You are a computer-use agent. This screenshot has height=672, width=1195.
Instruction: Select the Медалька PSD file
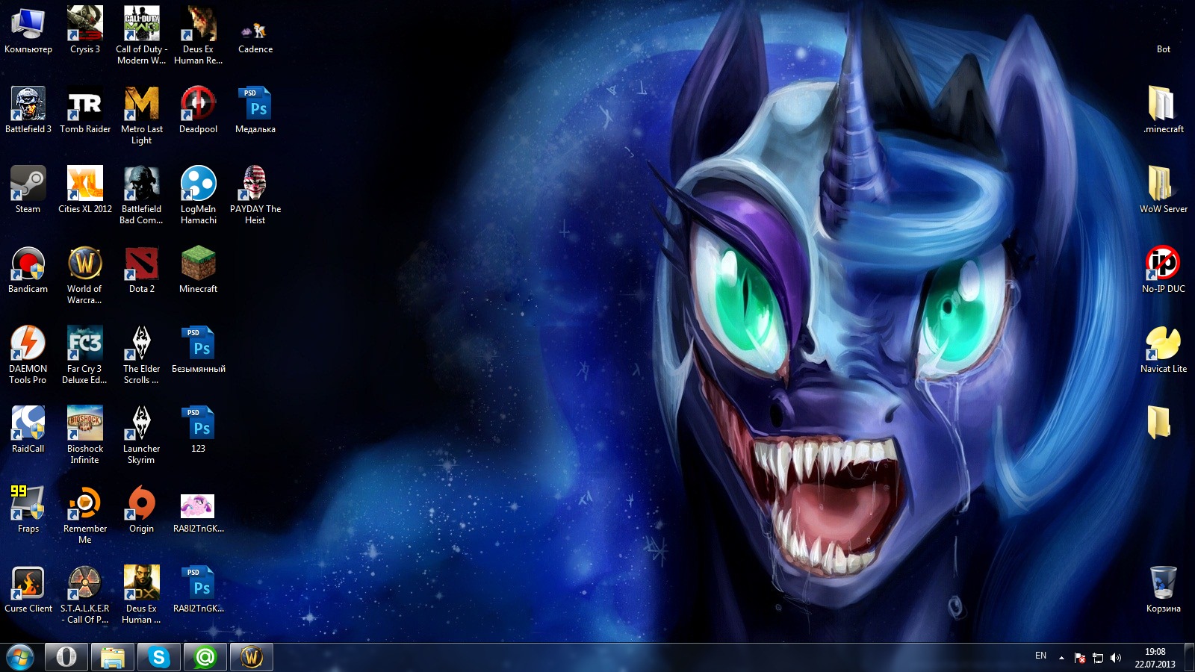coord(255,111)
